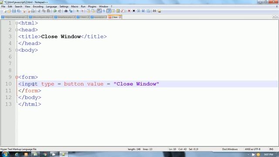Play back the recorded macro
279x157 pixels.
point(139,11)
